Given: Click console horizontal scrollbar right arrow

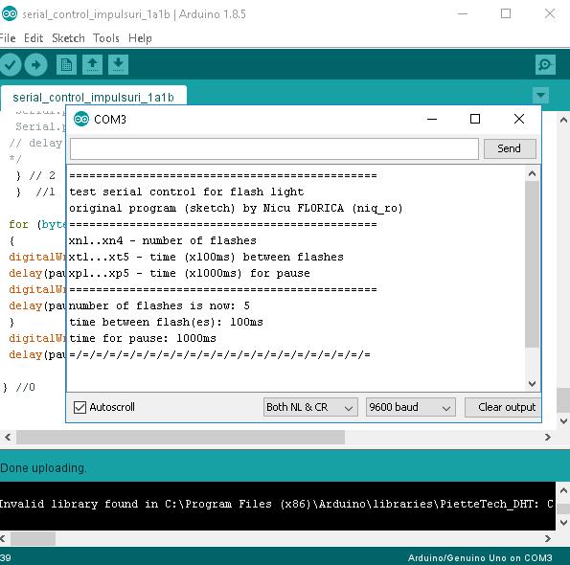Looking at the screenshot, I should coord(548,538).
